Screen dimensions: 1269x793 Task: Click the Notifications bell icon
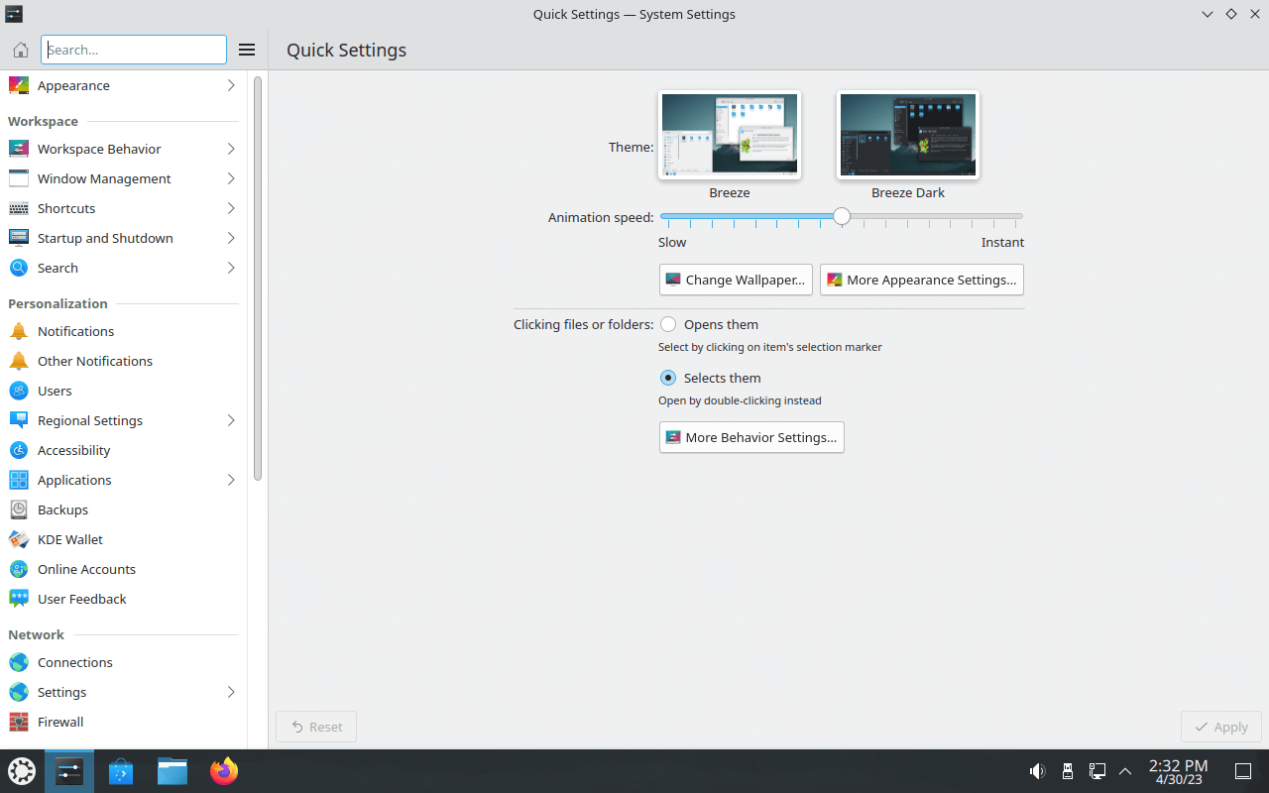click(19, 331)
